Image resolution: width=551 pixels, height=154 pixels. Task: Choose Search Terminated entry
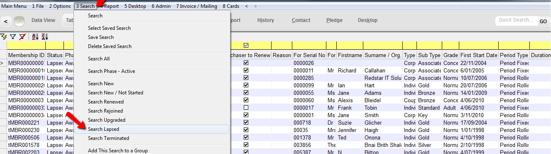[x=152, y=138]
